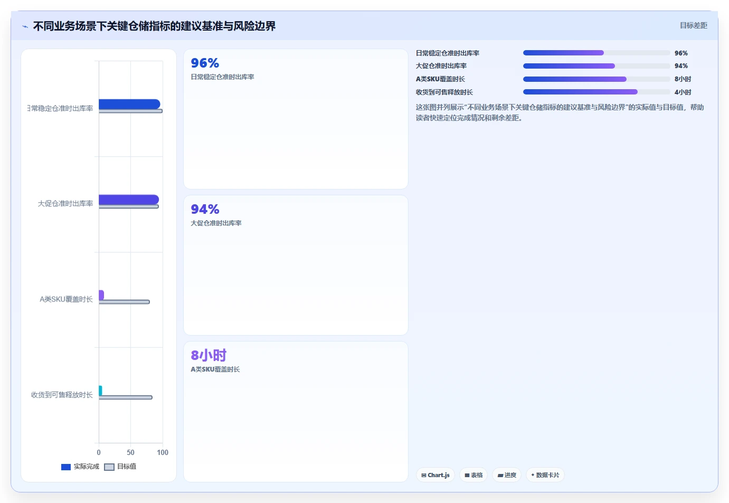729x503 pixels.
Task: Click the description paragraph starting with 这张图并列展示
Action: coord(560,112)
